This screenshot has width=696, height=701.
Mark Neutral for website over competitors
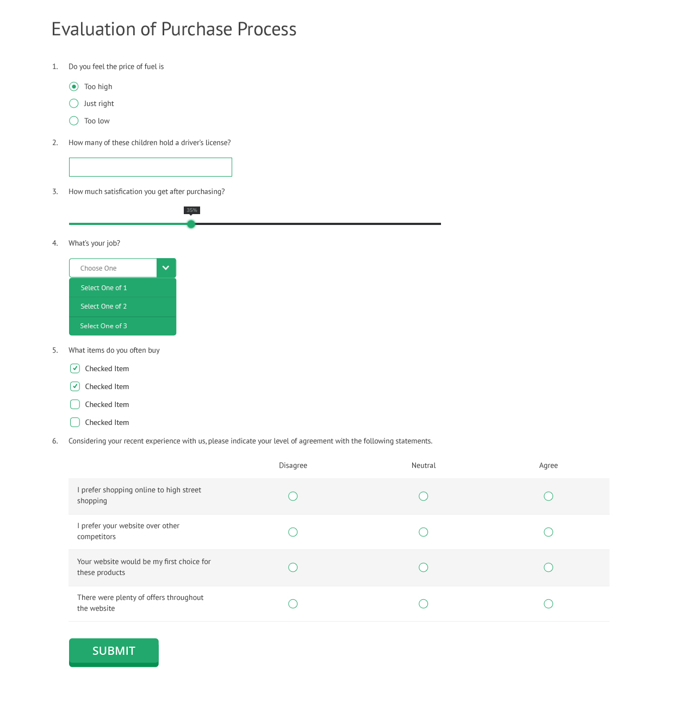(424, 532)
